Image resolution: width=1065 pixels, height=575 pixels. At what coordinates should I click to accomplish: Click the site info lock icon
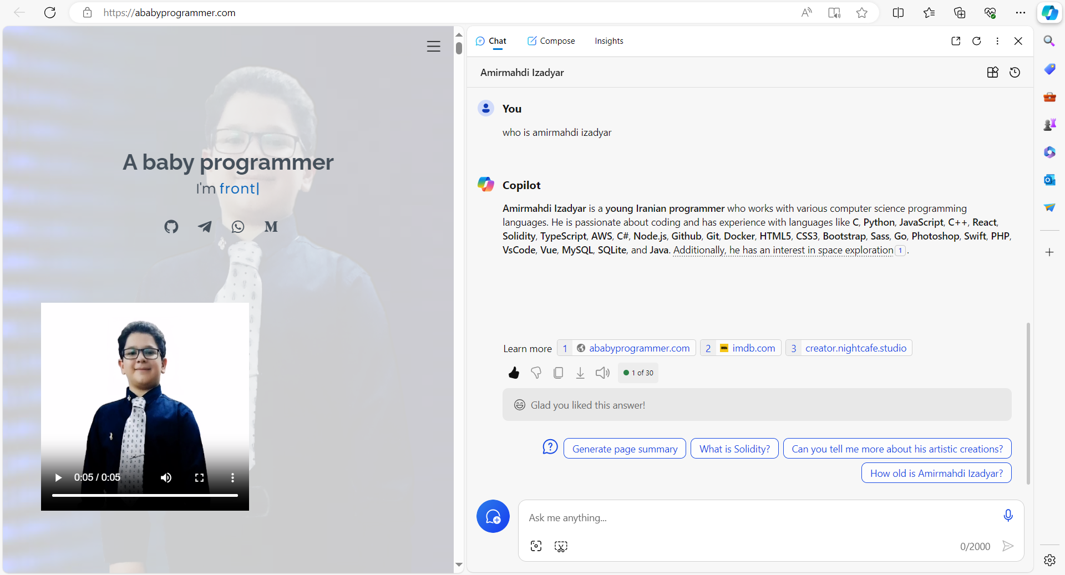(x=87, y=12)
